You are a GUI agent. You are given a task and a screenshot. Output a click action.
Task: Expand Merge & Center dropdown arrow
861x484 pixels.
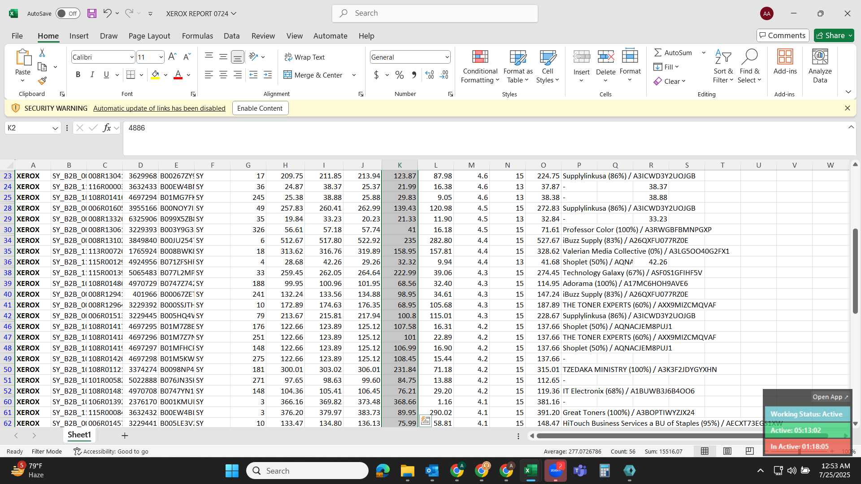click(x=354, y=75)
